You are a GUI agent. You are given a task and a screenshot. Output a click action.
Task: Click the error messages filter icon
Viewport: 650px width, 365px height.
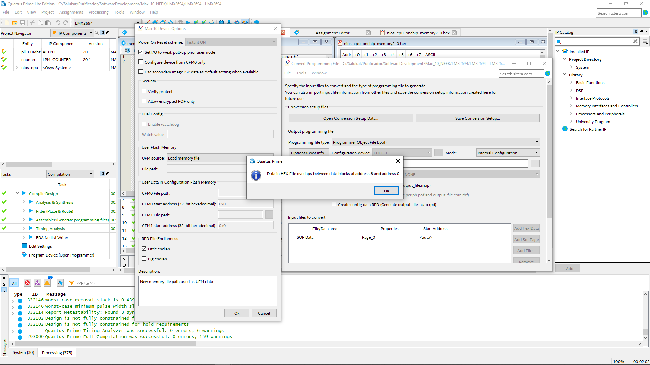coord(27,283)
